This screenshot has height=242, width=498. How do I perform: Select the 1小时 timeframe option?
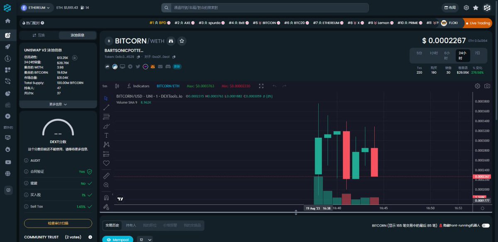pos(434,53)
